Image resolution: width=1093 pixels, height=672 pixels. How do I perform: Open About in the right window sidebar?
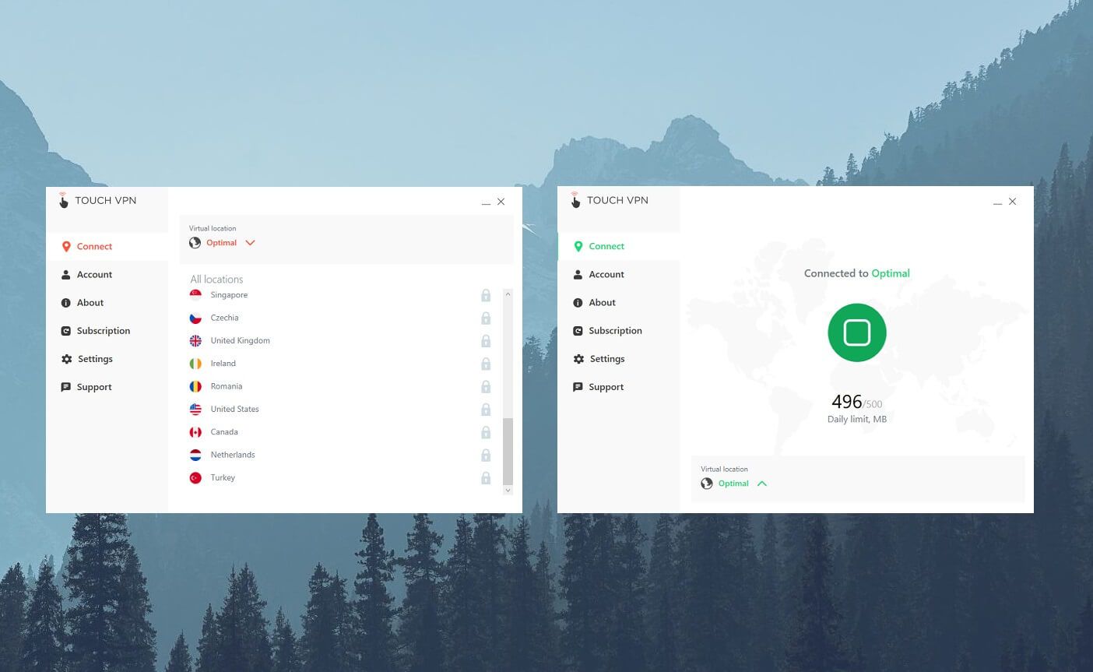coord(619,302)
